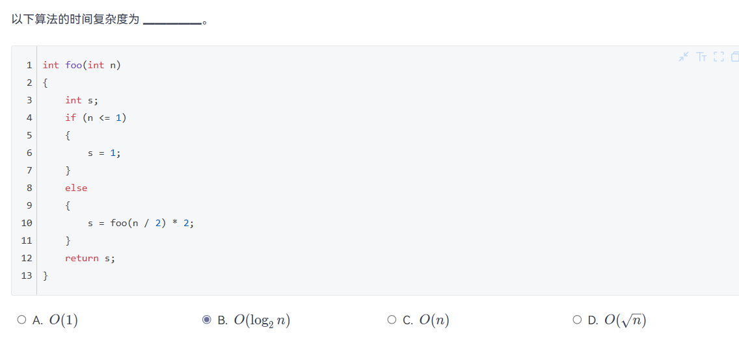Click the 'if (n <= 1)' condition

(96, 118)
